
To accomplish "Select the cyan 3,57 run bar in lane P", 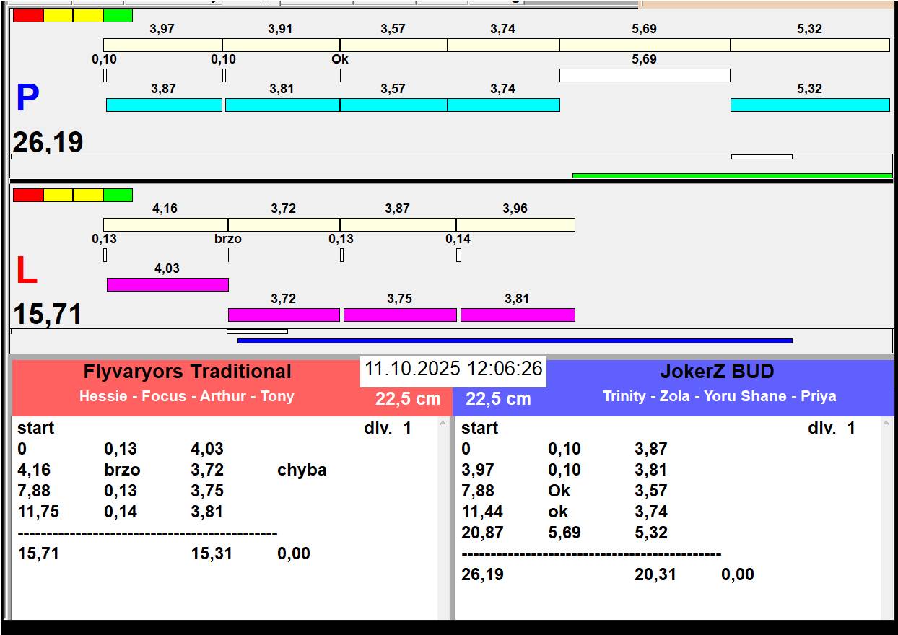I will coord(393,105).
